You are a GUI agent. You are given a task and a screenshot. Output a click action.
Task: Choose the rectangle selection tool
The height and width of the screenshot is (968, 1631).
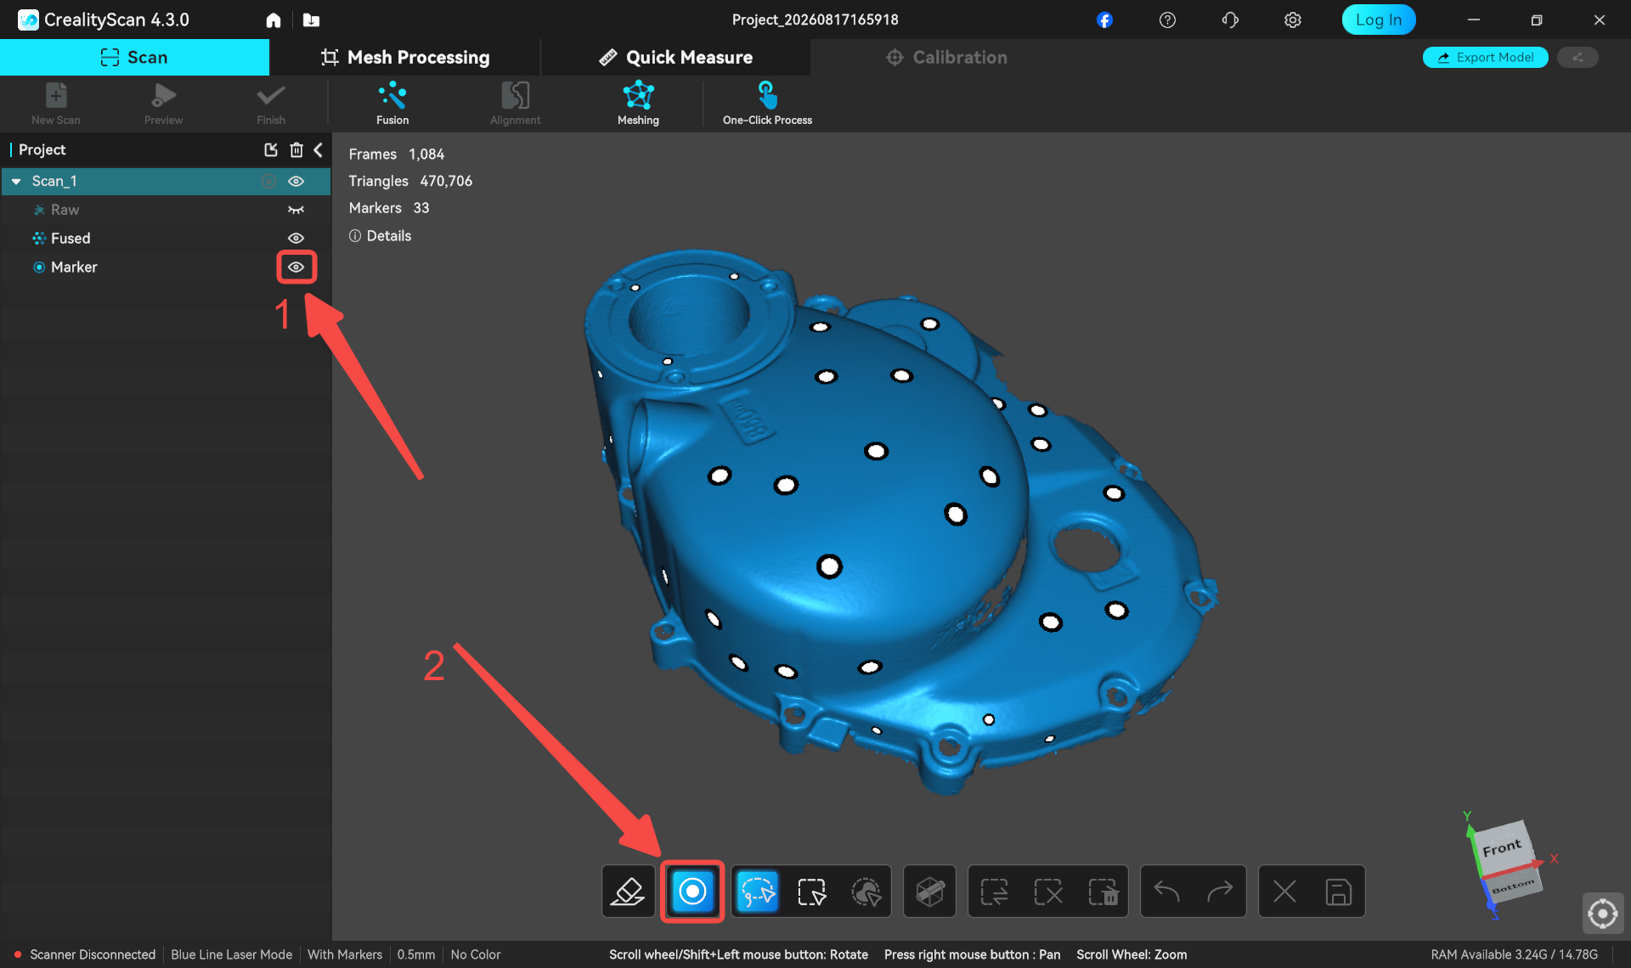click(x=811, y=892)
